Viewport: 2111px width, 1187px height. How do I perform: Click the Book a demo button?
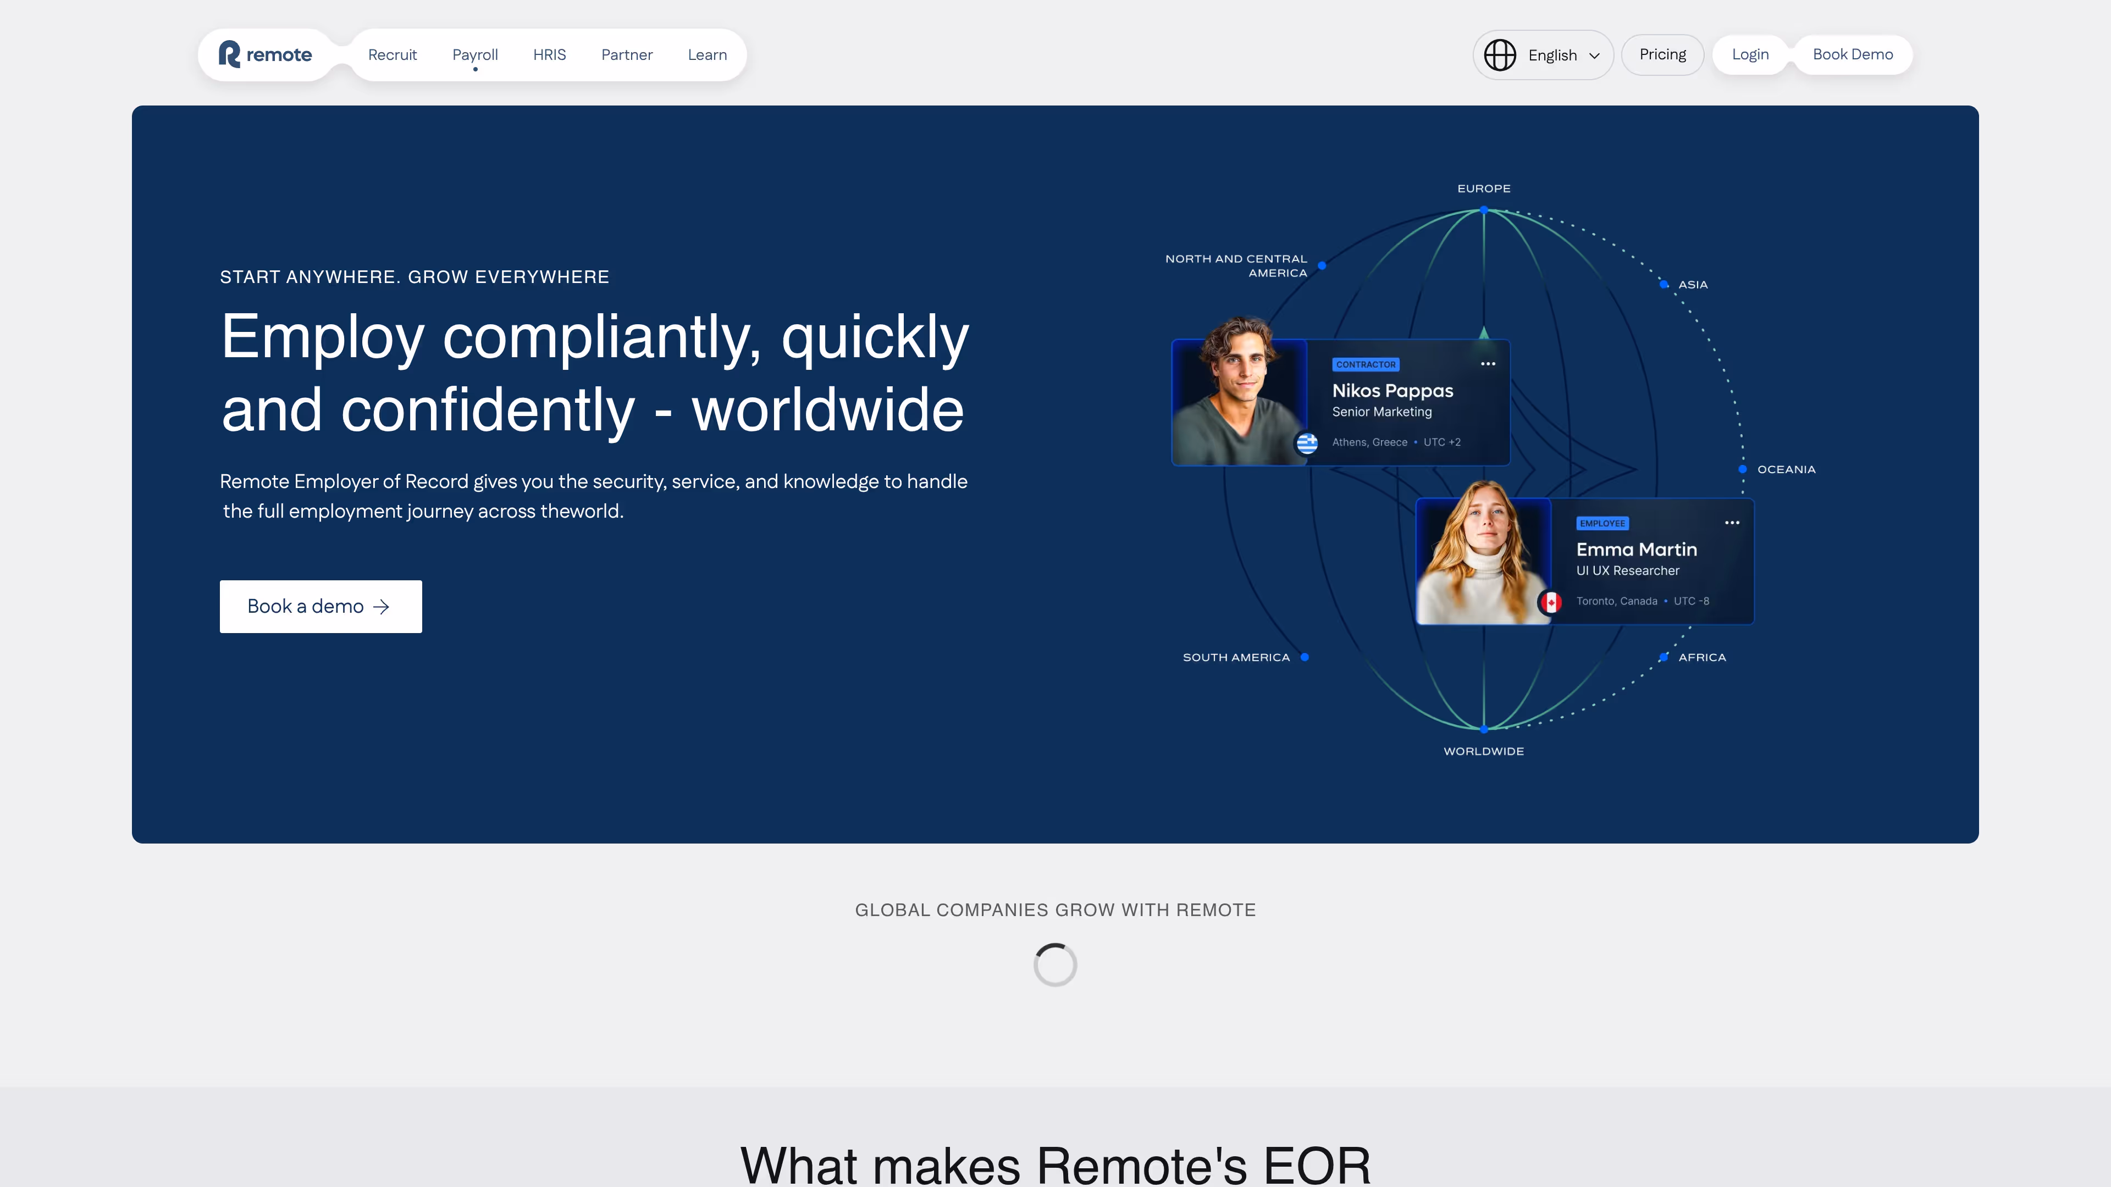[320, 606]
